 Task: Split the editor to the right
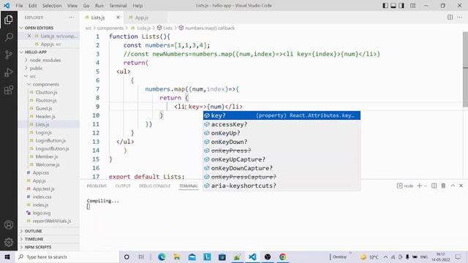[x=450, y=18]
